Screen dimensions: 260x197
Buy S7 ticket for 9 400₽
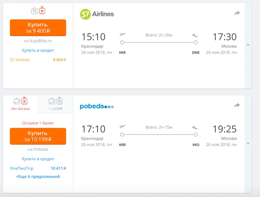38,28
